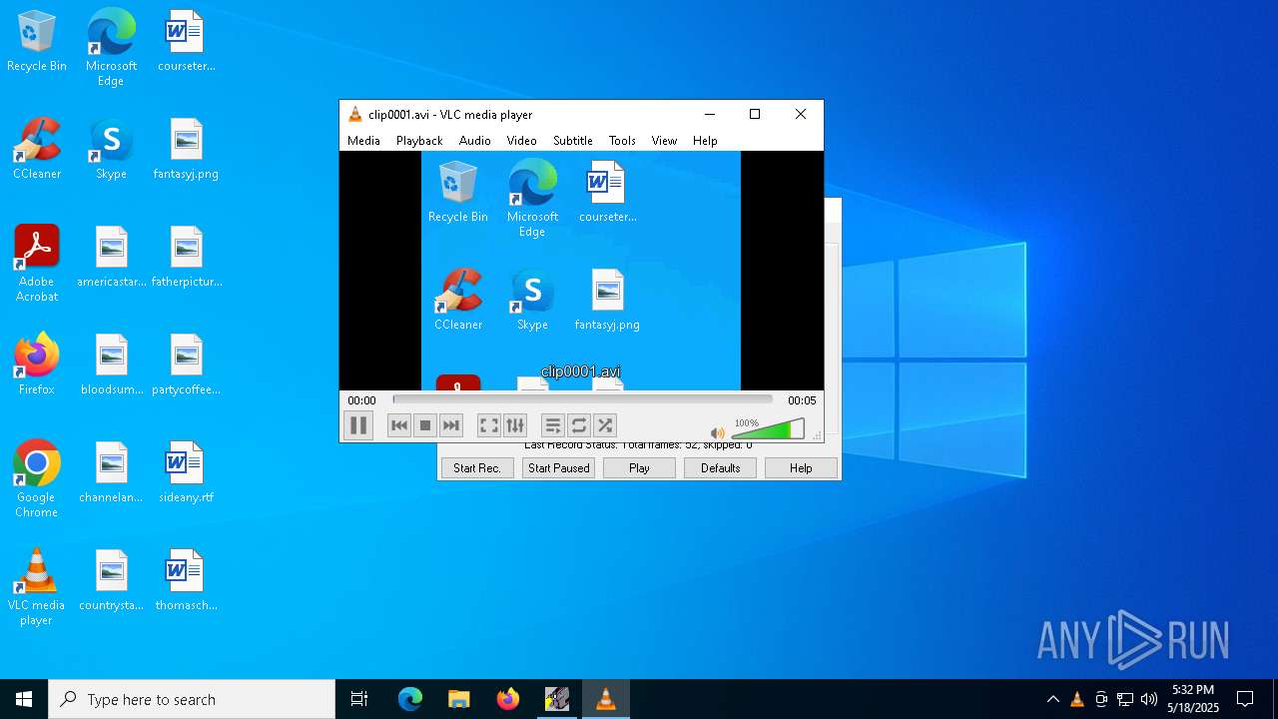
Task: Show hidden system tray icons
Action: [x=1052, y=699]
